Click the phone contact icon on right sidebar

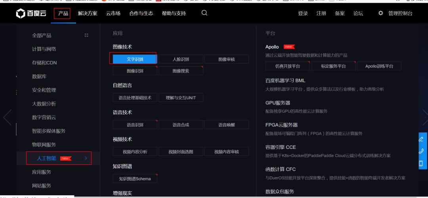click(421, 151)
